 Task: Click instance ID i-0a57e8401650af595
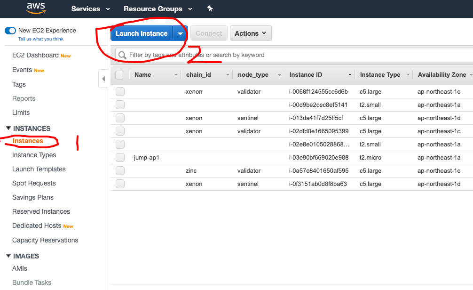[x=319, y=171]
